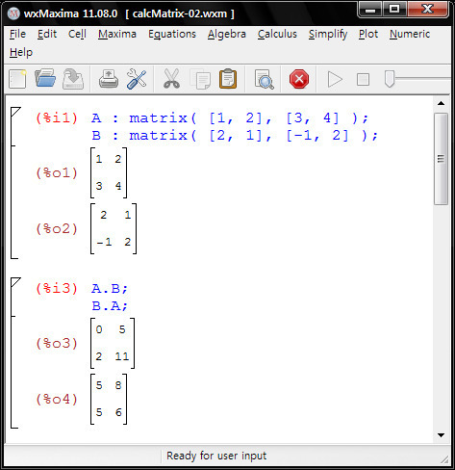
Task: Click the animation slider handle
Action: point(390,79)
